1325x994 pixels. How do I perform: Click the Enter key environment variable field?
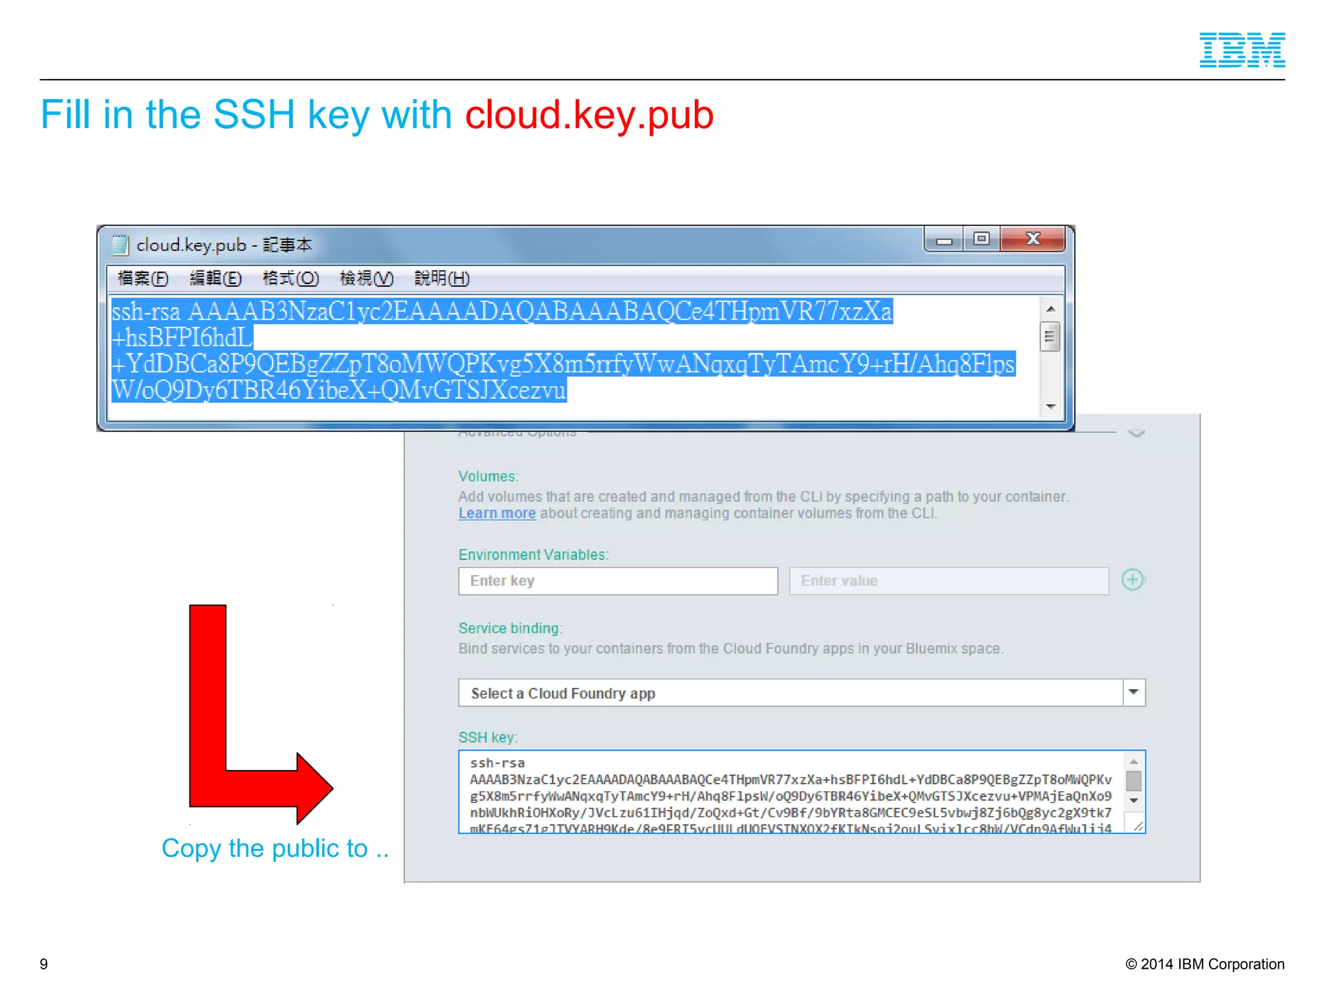point(618,580)
